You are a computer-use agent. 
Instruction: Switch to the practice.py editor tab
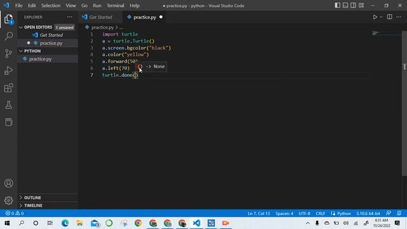click(144, 17)
